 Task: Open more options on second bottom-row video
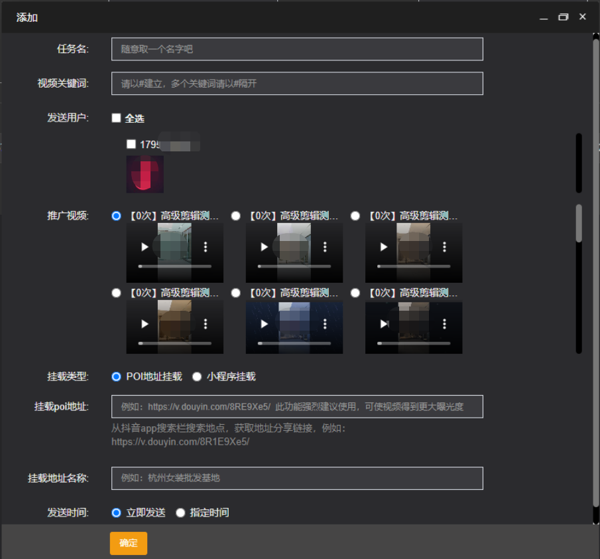(325, 324)
